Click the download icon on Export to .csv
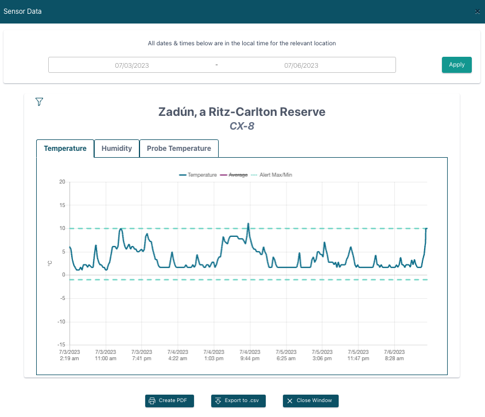 218,401
